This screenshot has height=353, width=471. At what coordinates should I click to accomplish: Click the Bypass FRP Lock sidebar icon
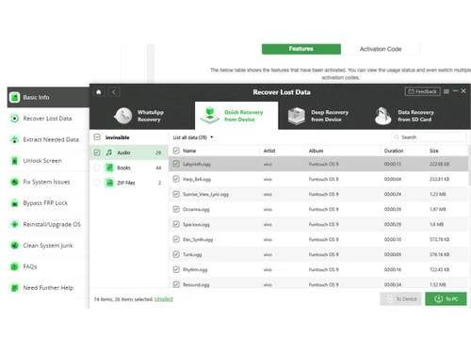14,203
